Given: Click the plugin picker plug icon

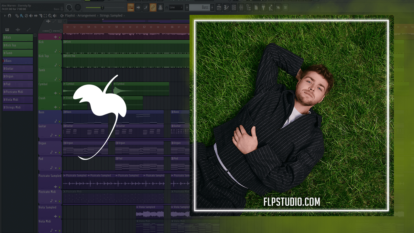Looking at the screenshot, I should coord(263,7).
